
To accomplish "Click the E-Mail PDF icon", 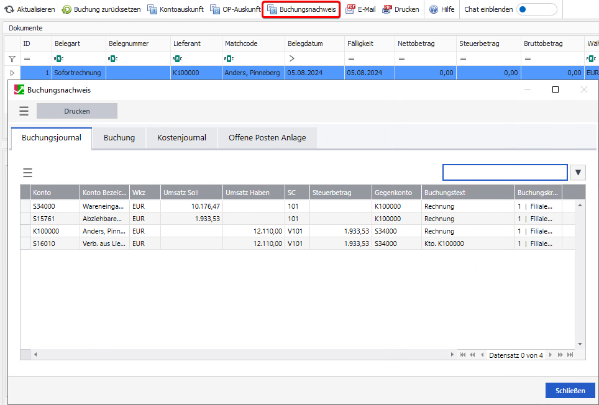I will click(350, 9).
